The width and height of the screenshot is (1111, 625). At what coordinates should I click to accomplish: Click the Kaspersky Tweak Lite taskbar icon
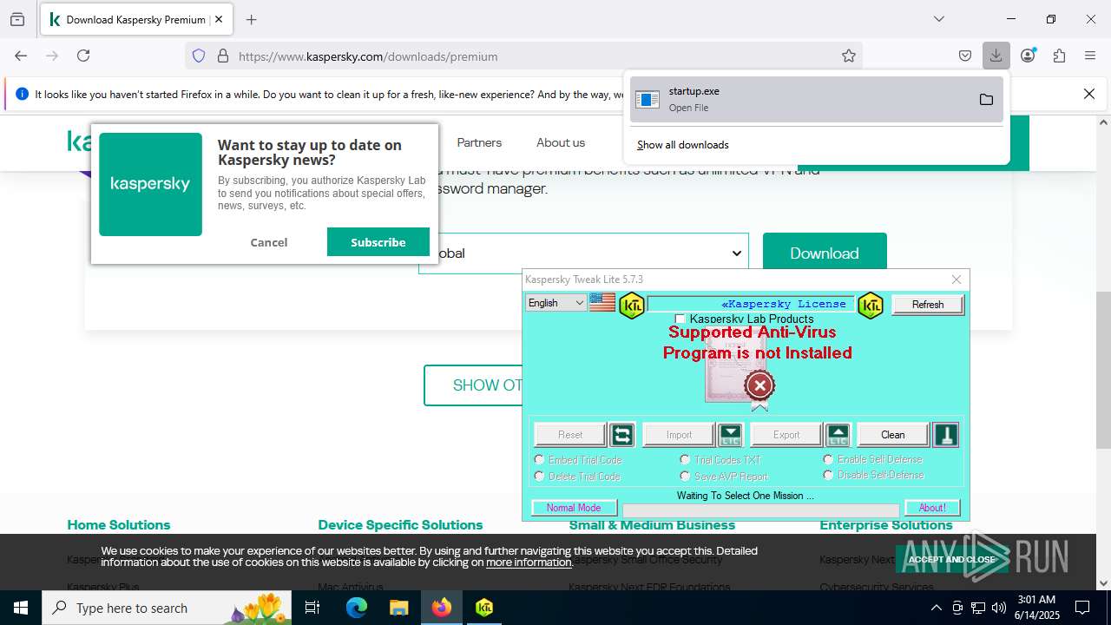pos(484,608)
